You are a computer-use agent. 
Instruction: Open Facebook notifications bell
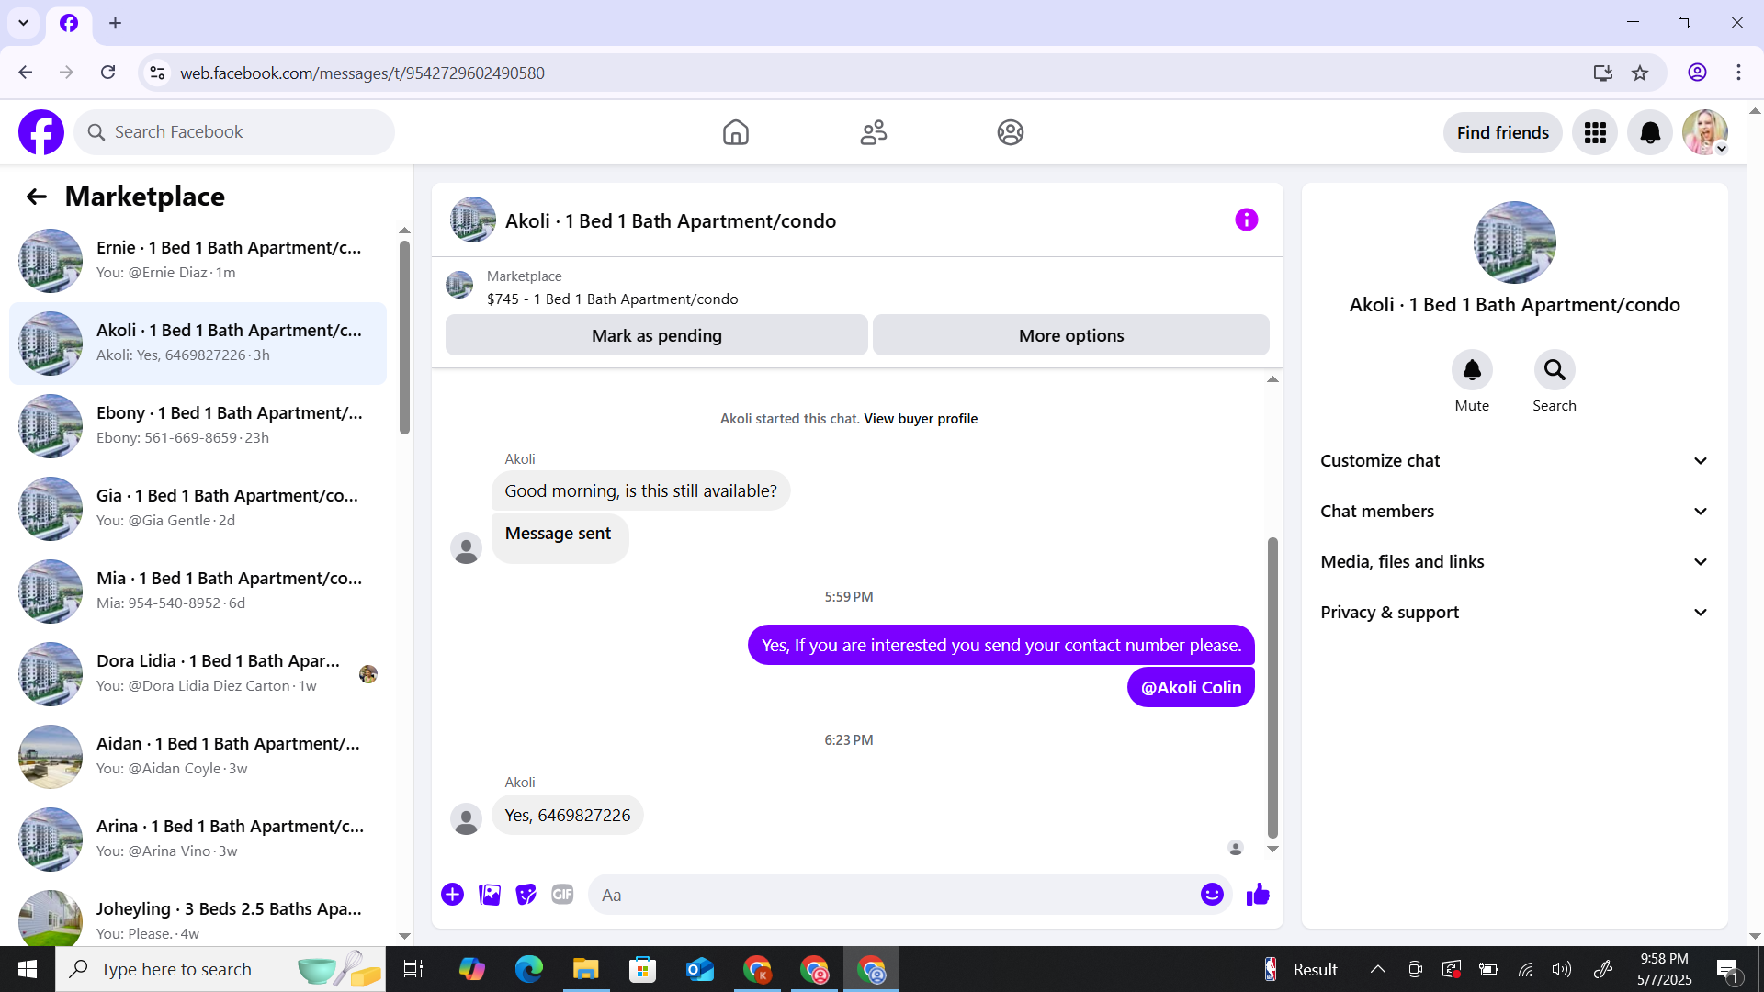[x=1649, y=133]
